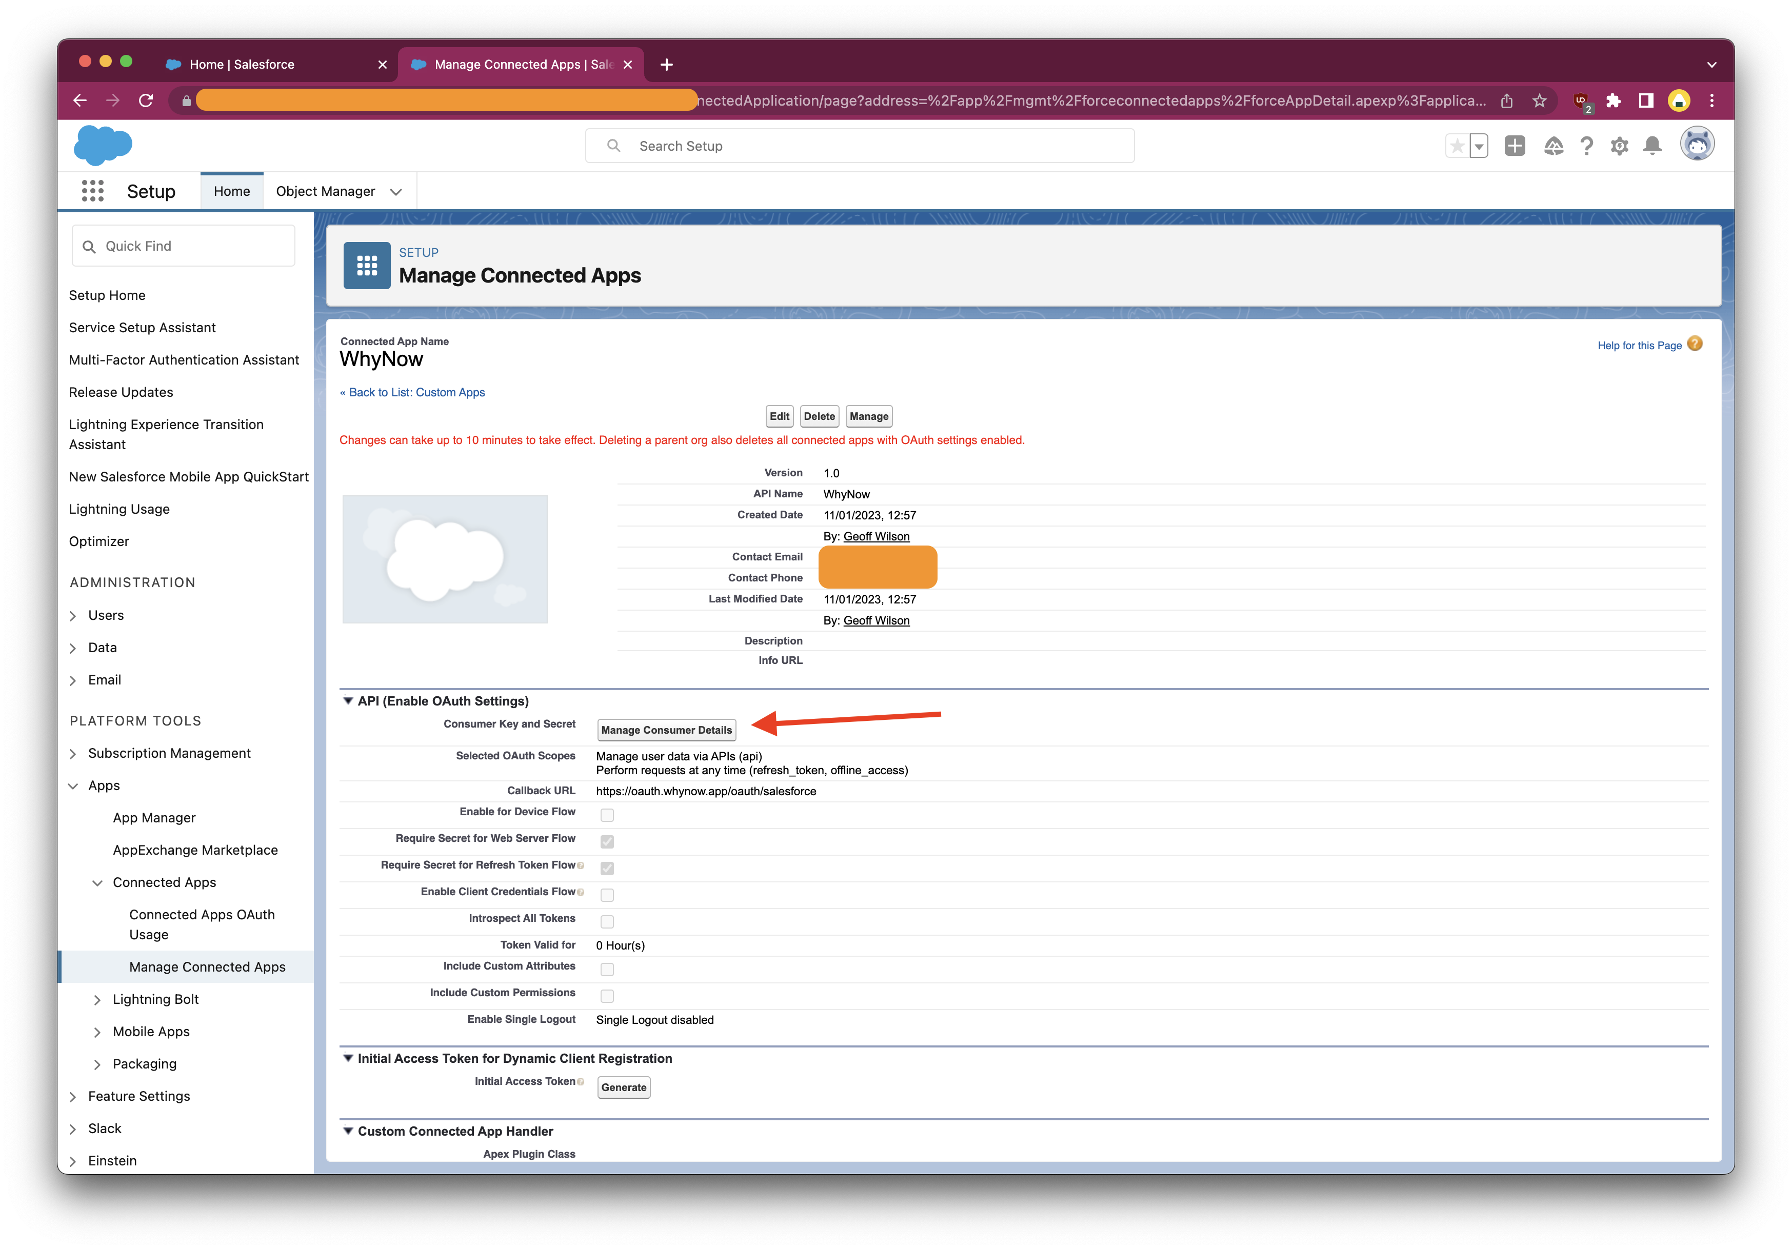Collapse the Apps tree node
Viewport: 1792px width, 1250px height.
click(73, 787)
